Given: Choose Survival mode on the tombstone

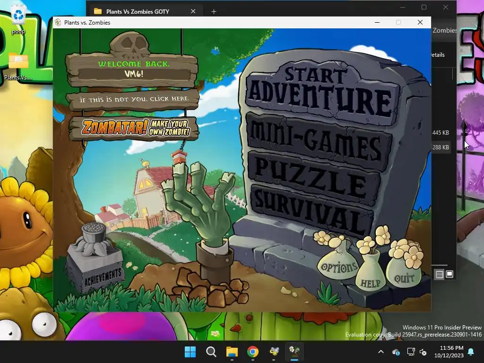Looking at the screenshot, I should pos(312,210).
